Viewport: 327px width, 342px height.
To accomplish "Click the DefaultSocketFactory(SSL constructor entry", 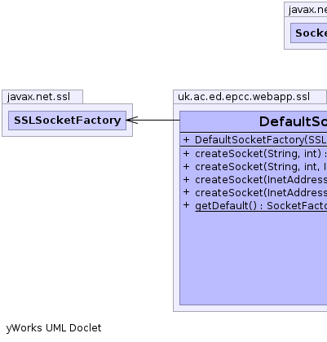I will coord(261,140).
